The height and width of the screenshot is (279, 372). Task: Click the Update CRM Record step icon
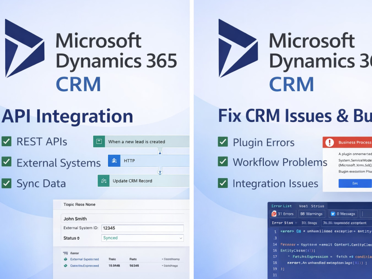(x=103, y=181)
